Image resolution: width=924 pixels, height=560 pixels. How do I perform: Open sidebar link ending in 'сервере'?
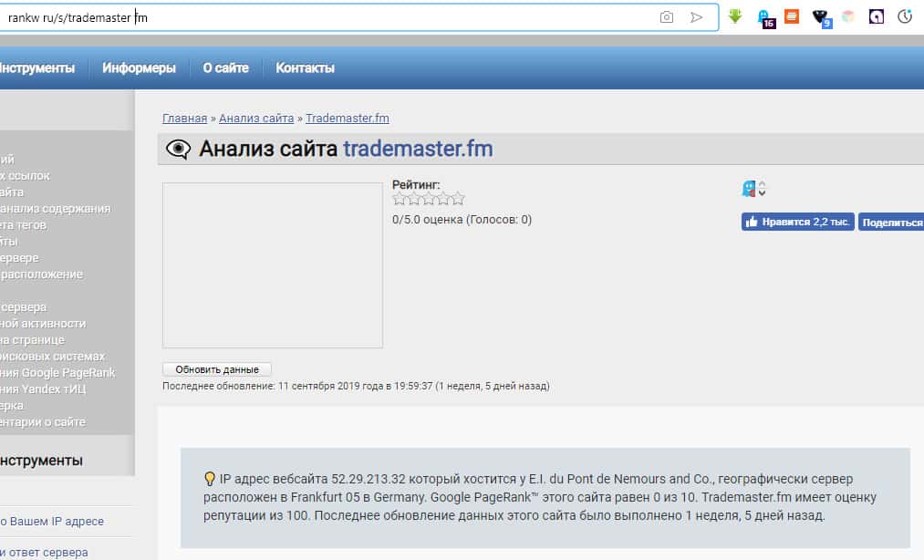[19, 257]
